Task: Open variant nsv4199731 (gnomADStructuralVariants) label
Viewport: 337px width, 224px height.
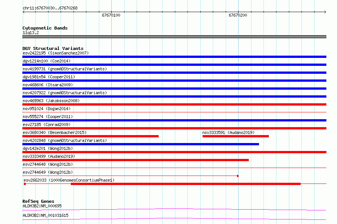Action: point(65,69)
